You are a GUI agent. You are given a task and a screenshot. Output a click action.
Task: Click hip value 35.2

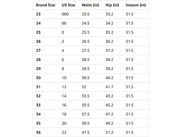pyautogui.click(x=109, y=32)
